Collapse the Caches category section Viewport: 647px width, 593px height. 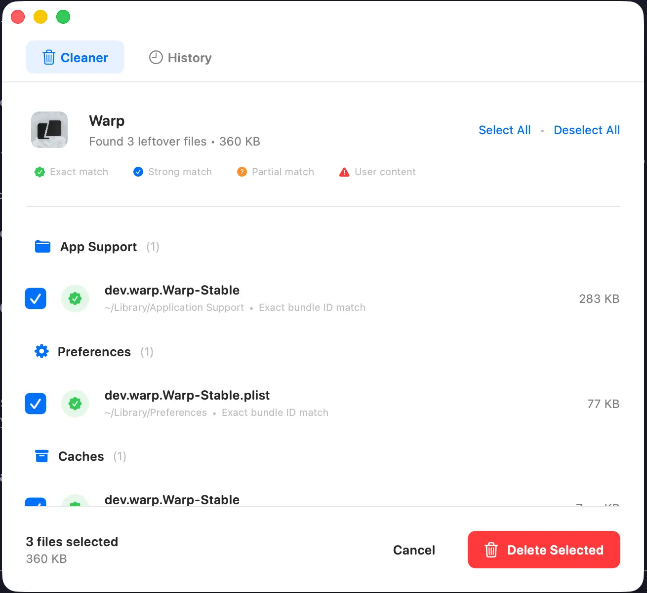click(81, 456)
